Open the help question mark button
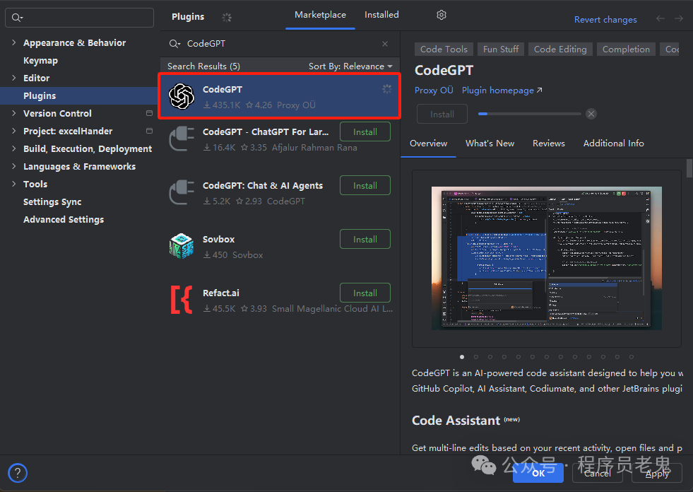This screenshot has height=492, width=693. pyautogui.click(x=18, y=473)
